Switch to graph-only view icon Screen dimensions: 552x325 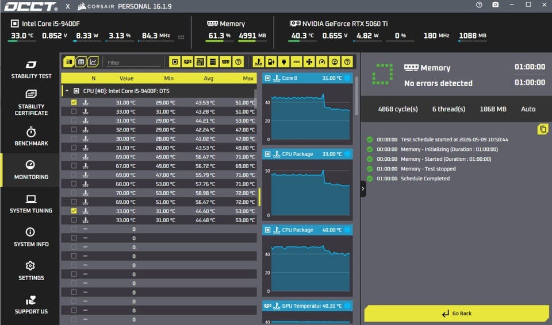pyautogui.click(x=93, y=62)
